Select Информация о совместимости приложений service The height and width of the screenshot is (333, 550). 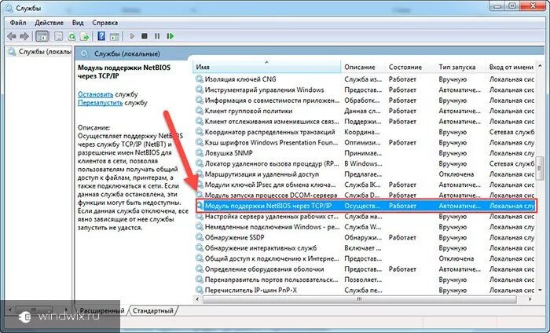point(272,101)
